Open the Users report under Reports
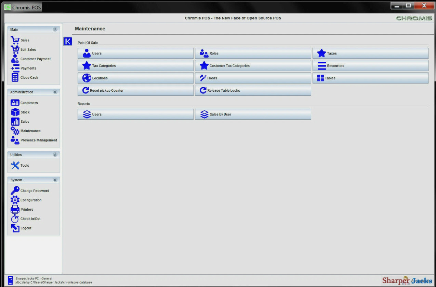This screenshot has width=436, height=287. click(x=136, y=114)
